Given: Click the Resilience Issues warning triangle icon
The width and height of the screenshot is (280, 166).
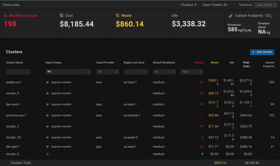Looking at the screenshot, I should pyautogui.click(x=6, y=15).
